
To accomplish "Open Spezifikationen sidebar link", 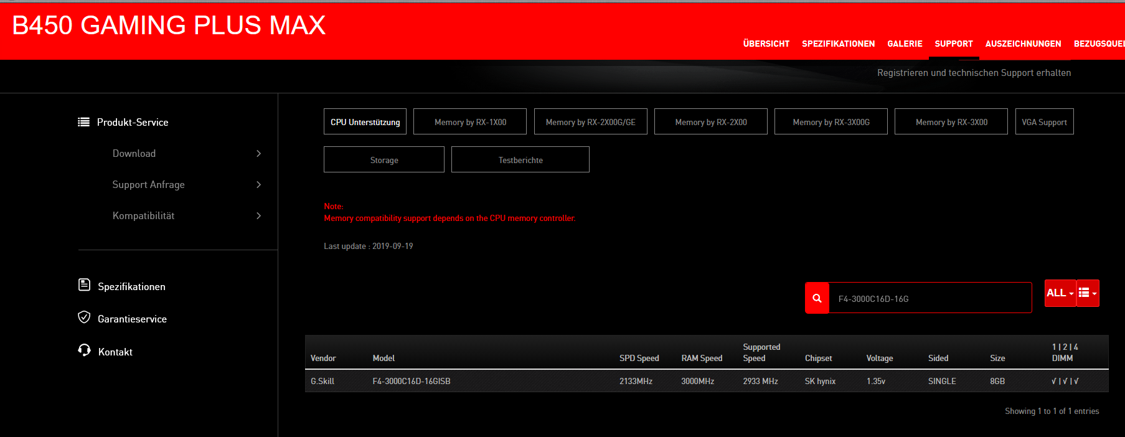I will click(131, 286).
